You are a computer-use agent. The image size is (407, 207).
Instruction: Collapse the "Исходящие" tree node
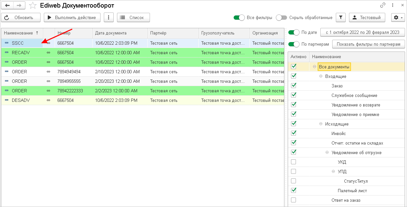click(x=321, y=124)
